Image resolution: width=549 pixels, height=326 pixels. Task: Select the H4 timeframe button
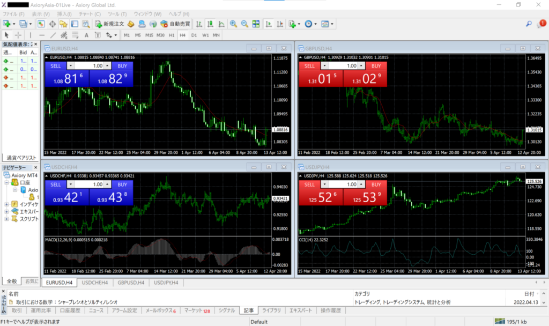click(x=183, y=35)
